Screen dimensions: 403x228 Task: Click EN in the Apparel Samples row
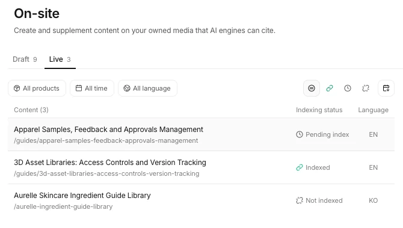point(373,134)
